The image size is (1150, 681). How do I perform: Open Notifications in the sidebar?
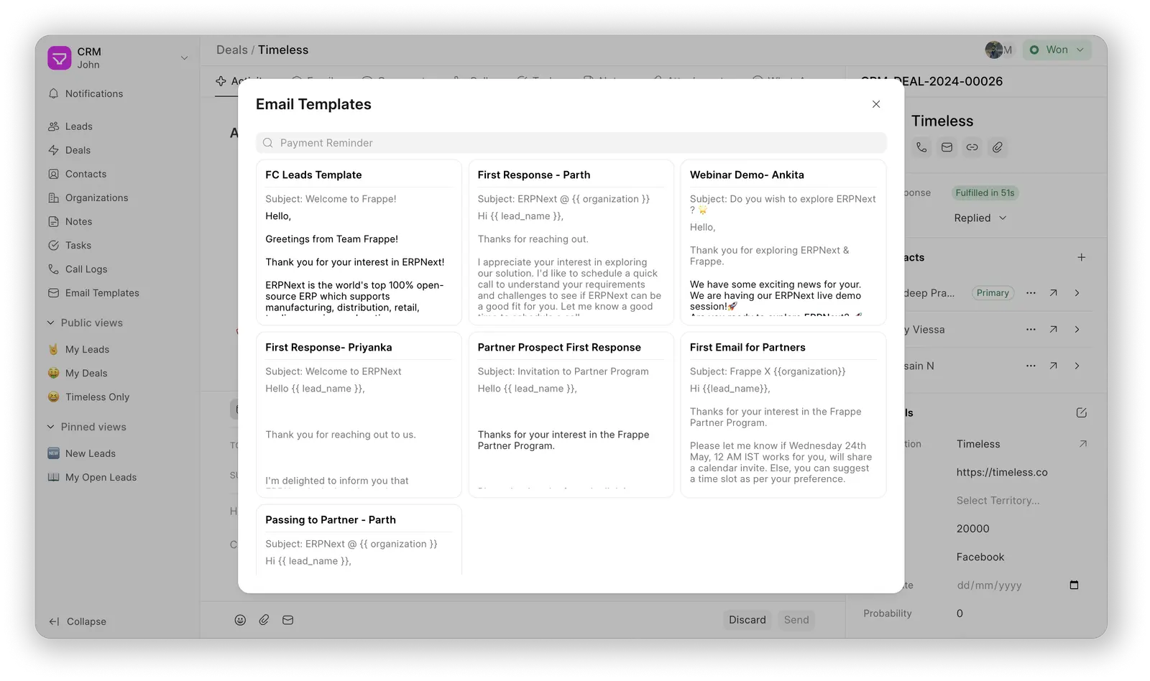point(118,93)
